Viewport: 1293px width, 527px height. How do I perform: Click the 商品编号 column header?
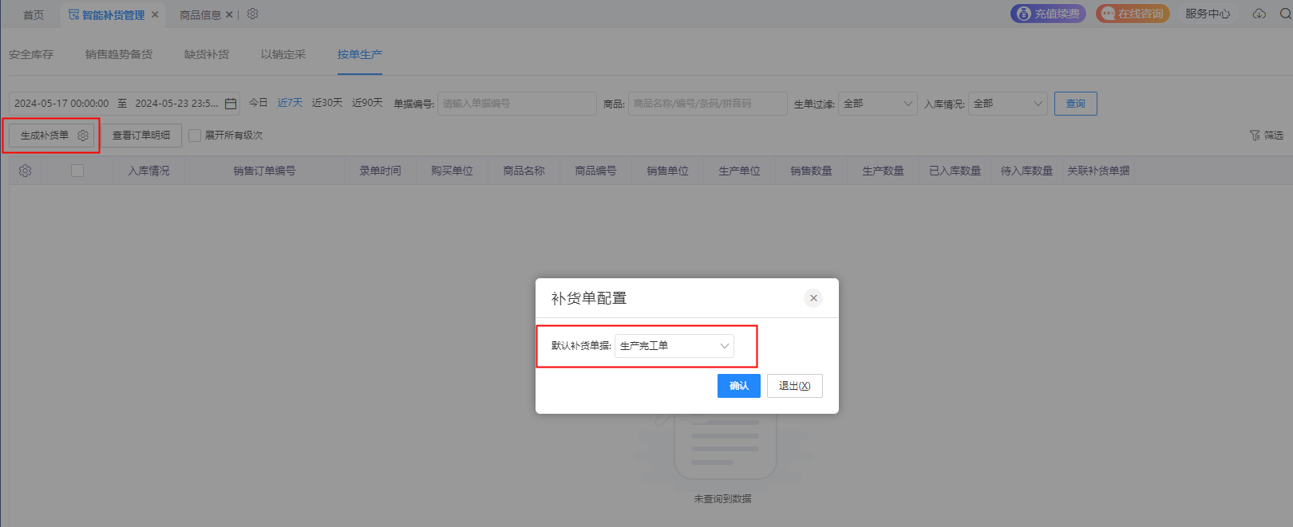(596, 171)
